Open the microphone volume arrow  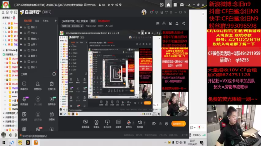(133, 123)
